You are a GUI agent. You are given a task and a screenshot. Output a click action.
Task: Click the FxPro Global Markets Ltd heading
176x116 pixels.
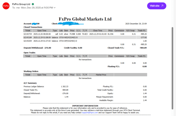point(85,19)
